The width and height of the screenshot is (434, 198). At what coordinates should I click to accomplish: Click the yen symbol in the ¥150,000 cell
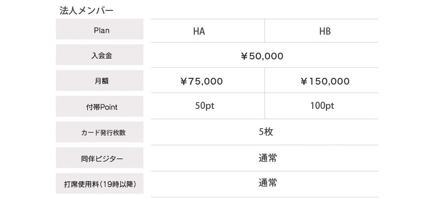point(304,81)
